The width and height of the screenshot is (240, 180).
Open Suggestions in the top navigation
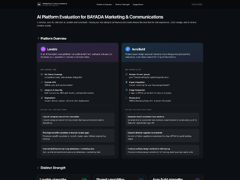click(138, 4)
